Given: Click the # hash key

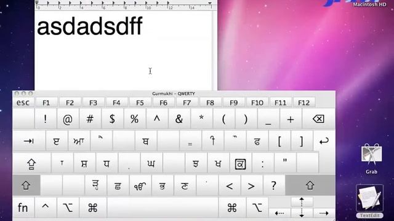Looking at the screenshot, I should tap(90, 119).
